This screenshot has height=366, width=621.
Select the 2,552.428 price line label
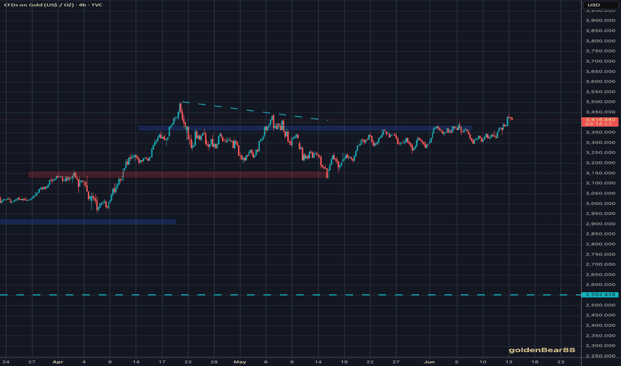coord(600,295)
